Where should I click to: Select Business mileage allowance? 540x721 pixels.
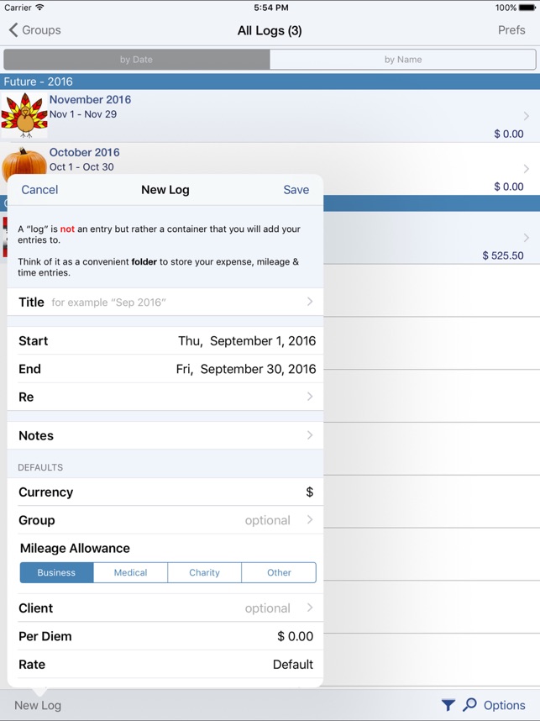click(56, 572)
